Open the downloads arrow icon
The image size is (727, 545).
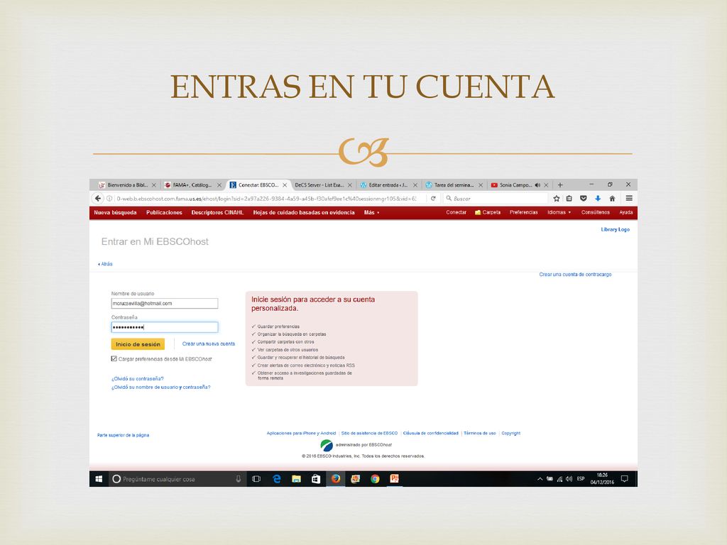point(598,199)
